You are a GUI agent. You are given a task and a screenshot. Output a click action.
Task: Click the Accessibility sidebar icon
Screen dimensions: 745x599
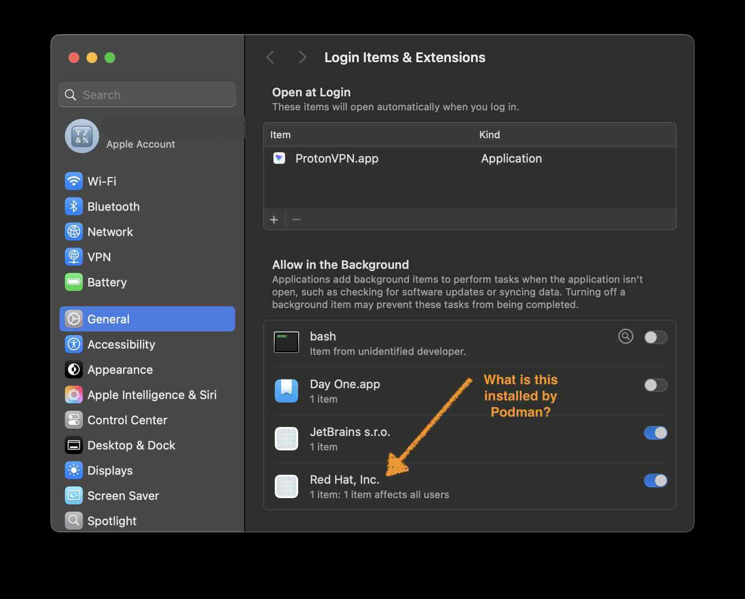(x=74, y=344)
